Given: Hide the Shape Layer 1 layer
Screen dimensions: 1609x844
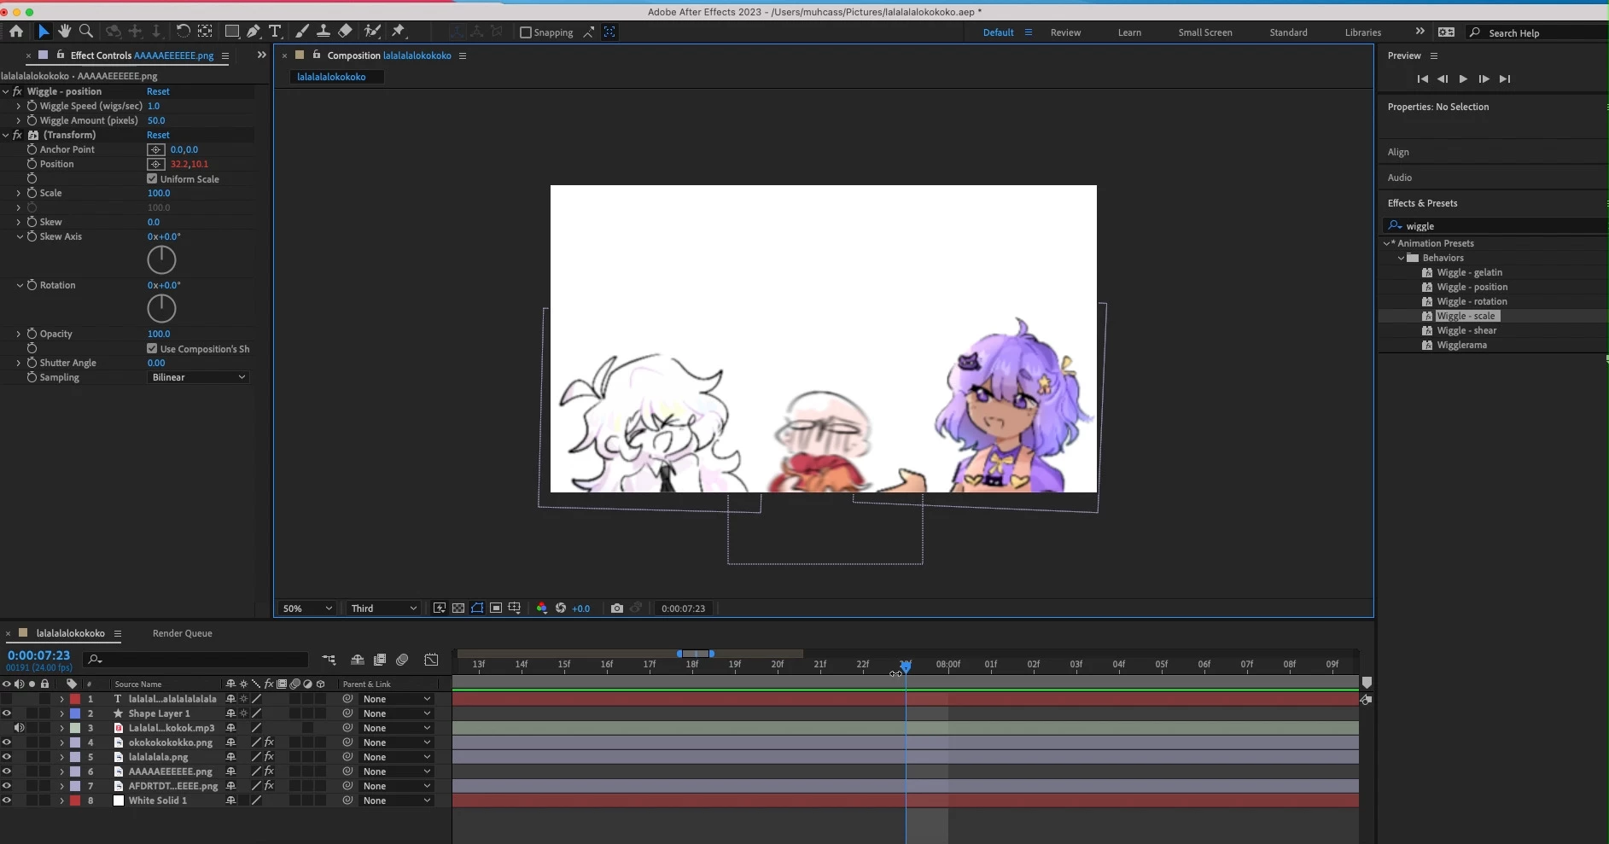Looking at the screenshot, I should pos(7,713).
